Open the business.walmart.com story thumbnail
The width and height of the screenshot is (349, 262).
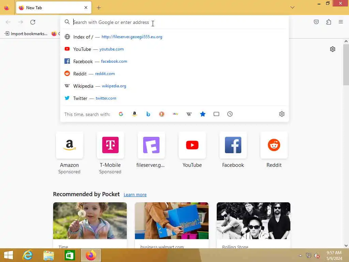172,221
